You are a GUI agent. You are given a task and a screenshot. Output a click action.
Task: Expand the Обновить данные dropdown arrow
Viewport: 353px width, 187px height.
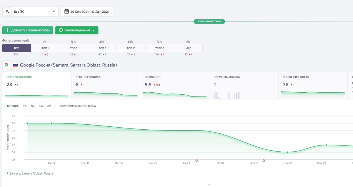(x=93, y=30)
